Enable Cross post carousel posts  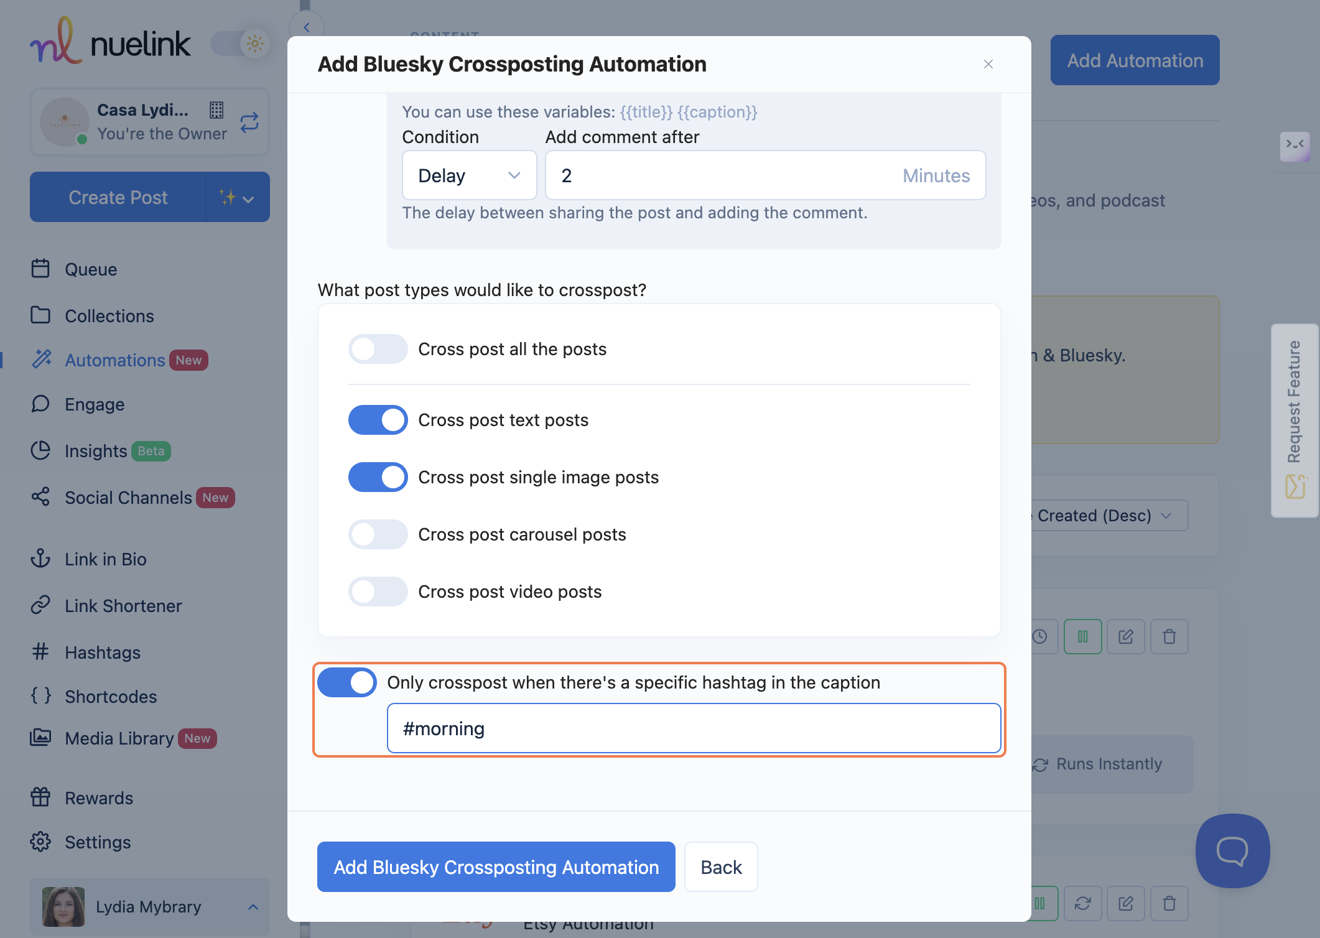[x=378, y=534]
